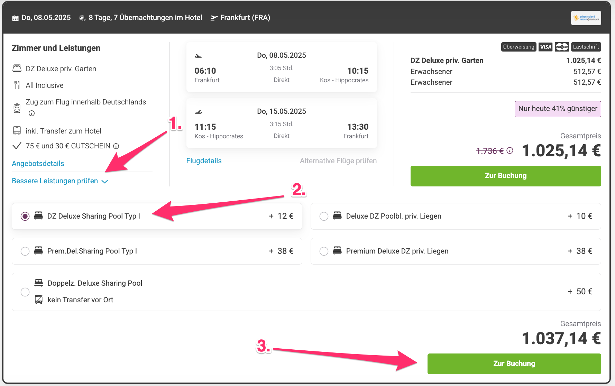
Task: Click the Nur heute 41% günstiger badge
Action: pyautogui.click(x=557, y=109)
